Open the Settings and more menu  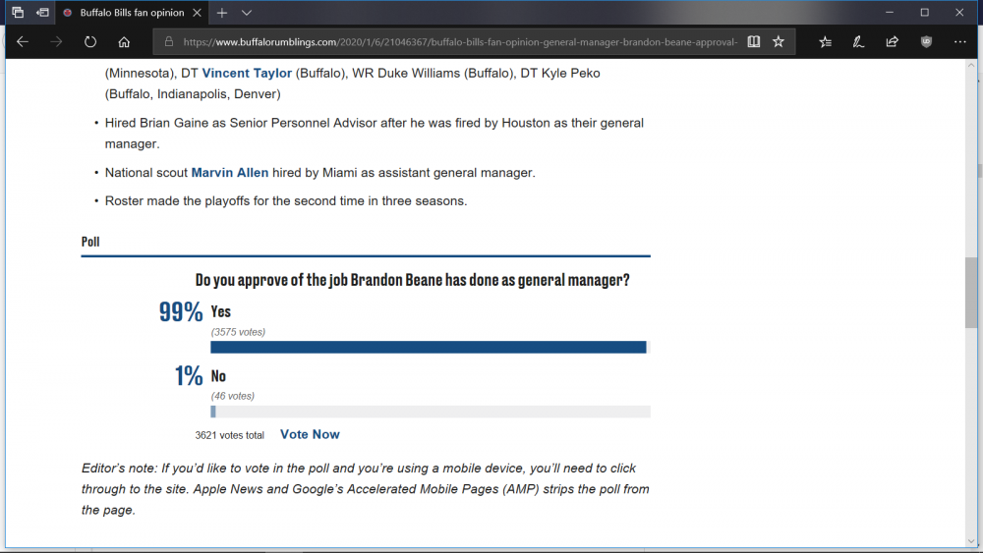coord(959,42)
